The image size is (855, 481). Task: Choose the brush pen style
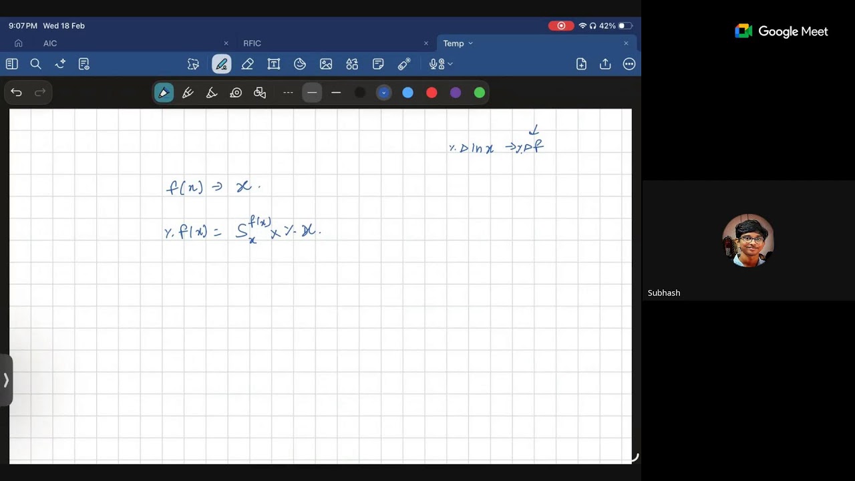[x=212, y=93]
